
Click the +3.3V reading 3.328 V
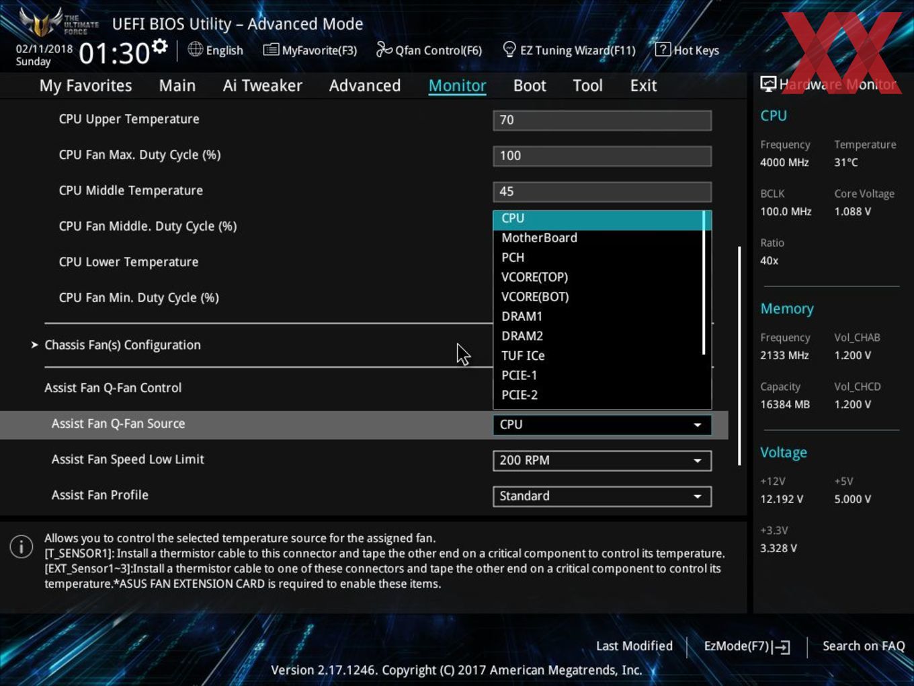point(778,548)
